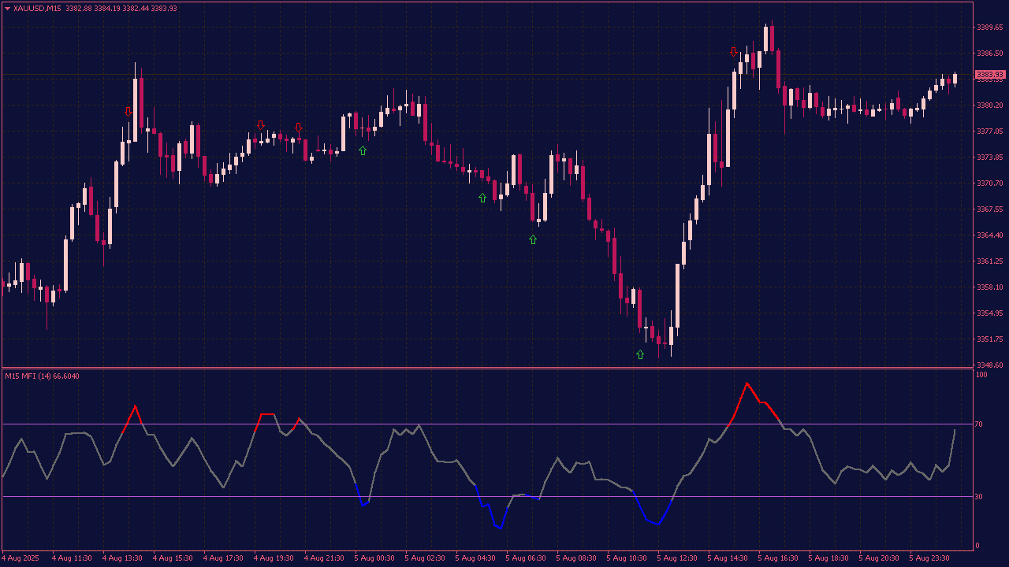Click the highest red peak of the MFI line

point(747,384)
